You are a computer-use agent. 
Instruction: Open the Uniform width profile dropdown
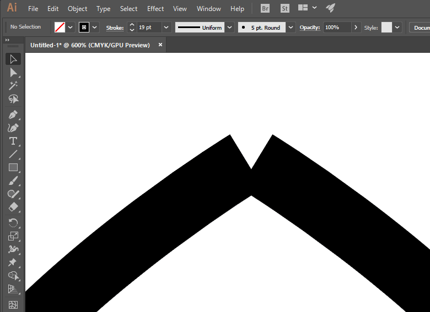(x=229, y=28)
